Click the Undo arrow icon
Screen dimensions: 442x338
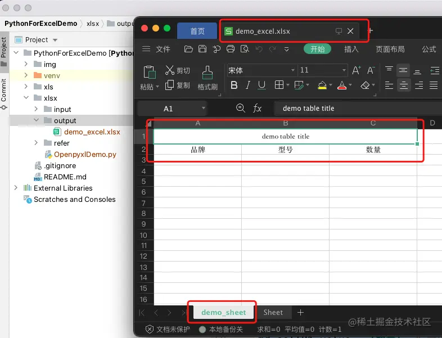click(259, 49)
